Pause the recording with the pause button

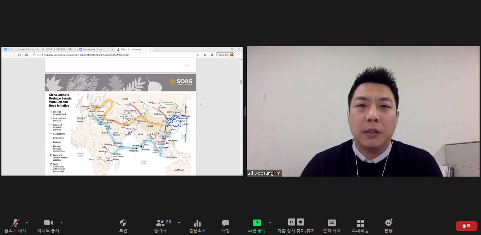(291, 222)
